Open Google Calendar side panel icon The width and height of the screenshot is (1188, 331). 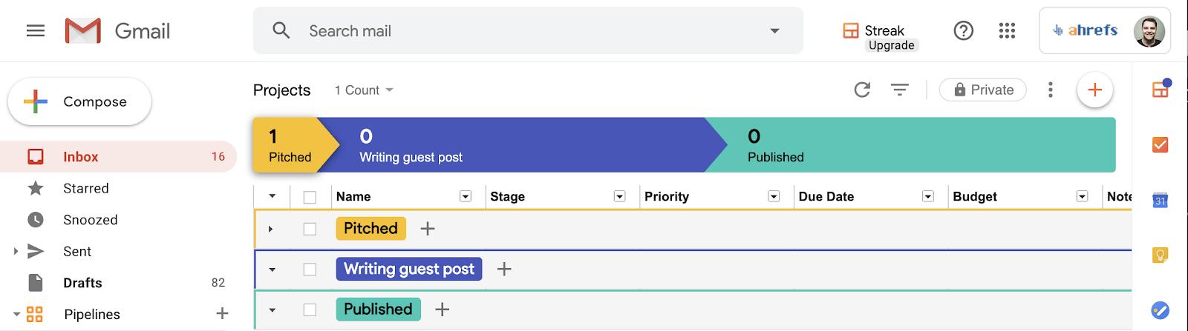point(1160,200)
